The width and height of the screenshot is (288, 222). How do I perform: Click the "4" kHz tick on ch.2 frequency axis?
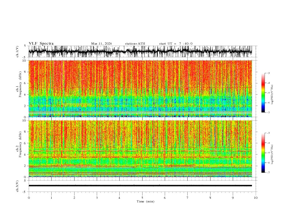click(x=25, y=155)
